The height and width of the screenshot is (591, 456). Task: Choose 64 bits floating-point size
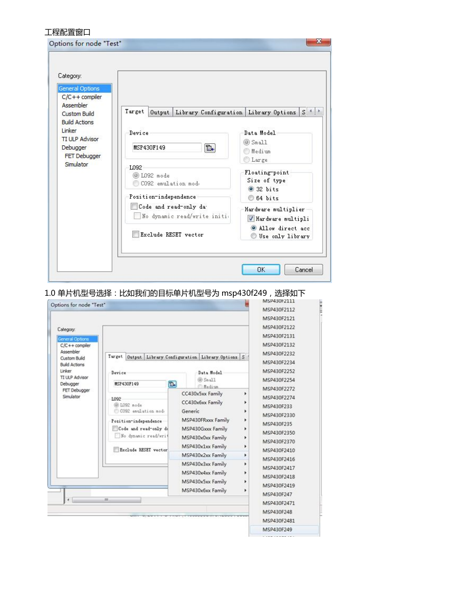251,198
